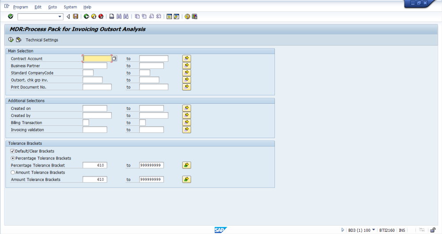Click the Outsort. chk grp inv. to field
Viewport: 442px width, 234px height.
(x=149, y=80)
